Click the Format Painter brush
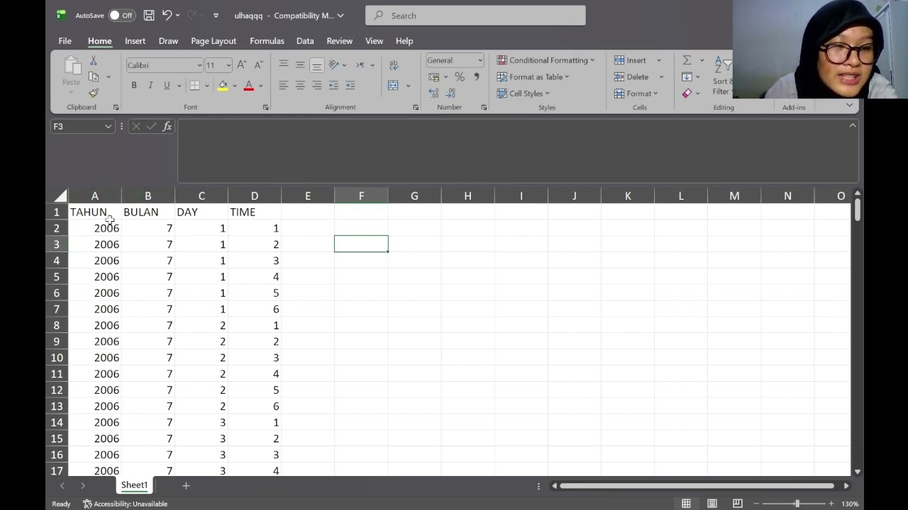The height and width of the screenshot is (510, 908). click(94, 93)
